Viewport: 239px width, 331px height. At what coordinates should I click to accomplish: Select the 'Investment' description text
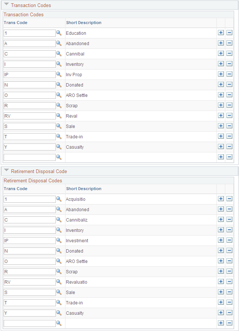pos(77,241)
